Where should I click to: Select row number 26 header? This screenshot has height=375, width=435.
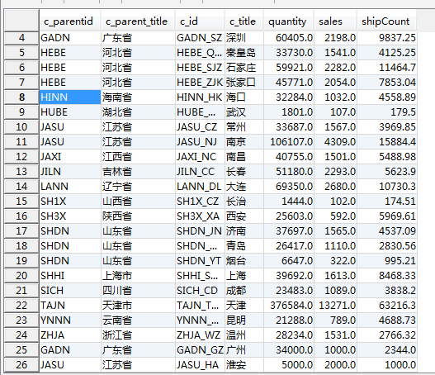[x=21, y=365]
